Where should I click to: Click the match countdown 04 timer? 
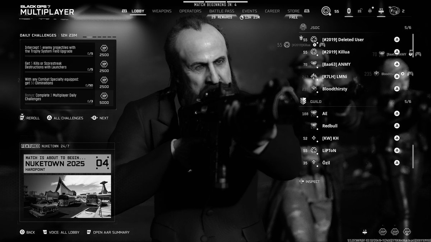pyautogui.click(x=102, y=163)
